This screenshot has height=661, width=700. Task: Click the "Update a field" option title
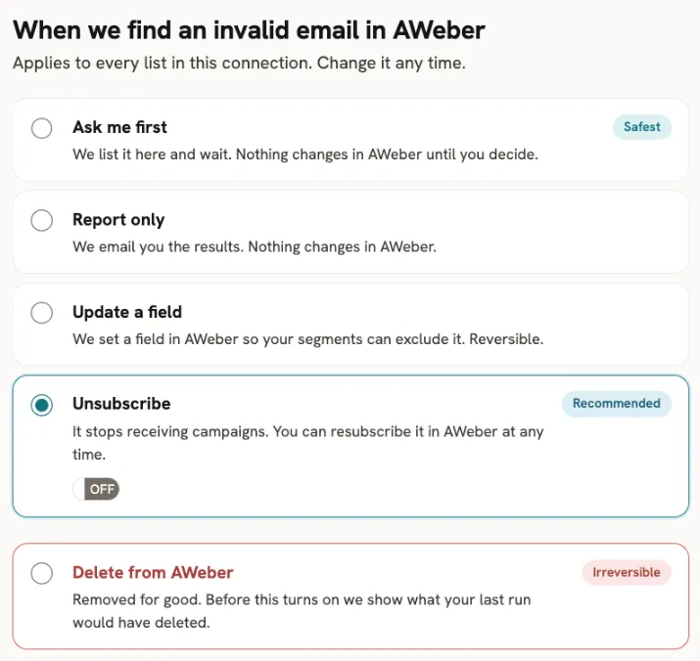127,312
